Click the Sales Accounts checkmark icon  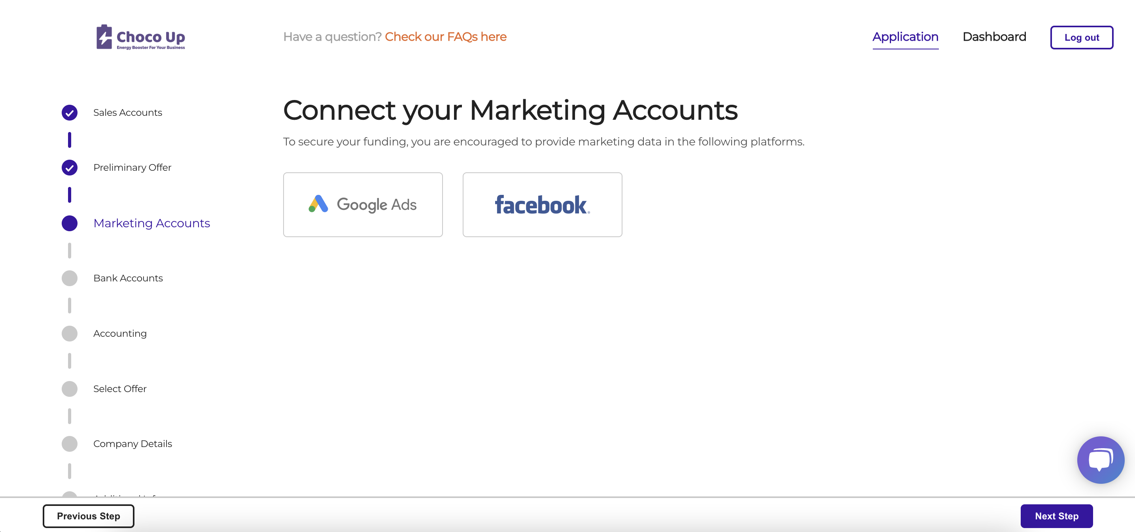click(x=70, y=113)
